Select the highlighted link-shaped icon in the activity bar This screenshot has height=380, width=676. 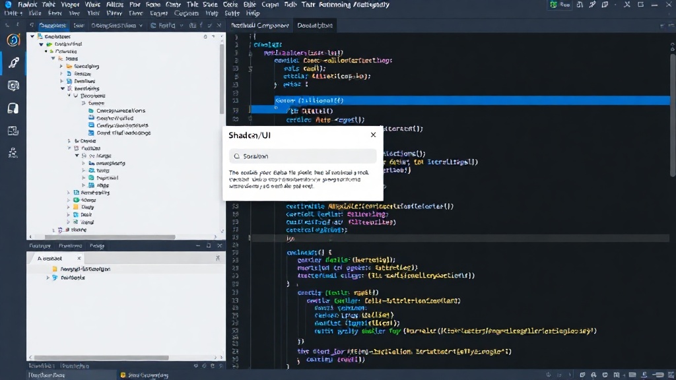coord(13,63)
